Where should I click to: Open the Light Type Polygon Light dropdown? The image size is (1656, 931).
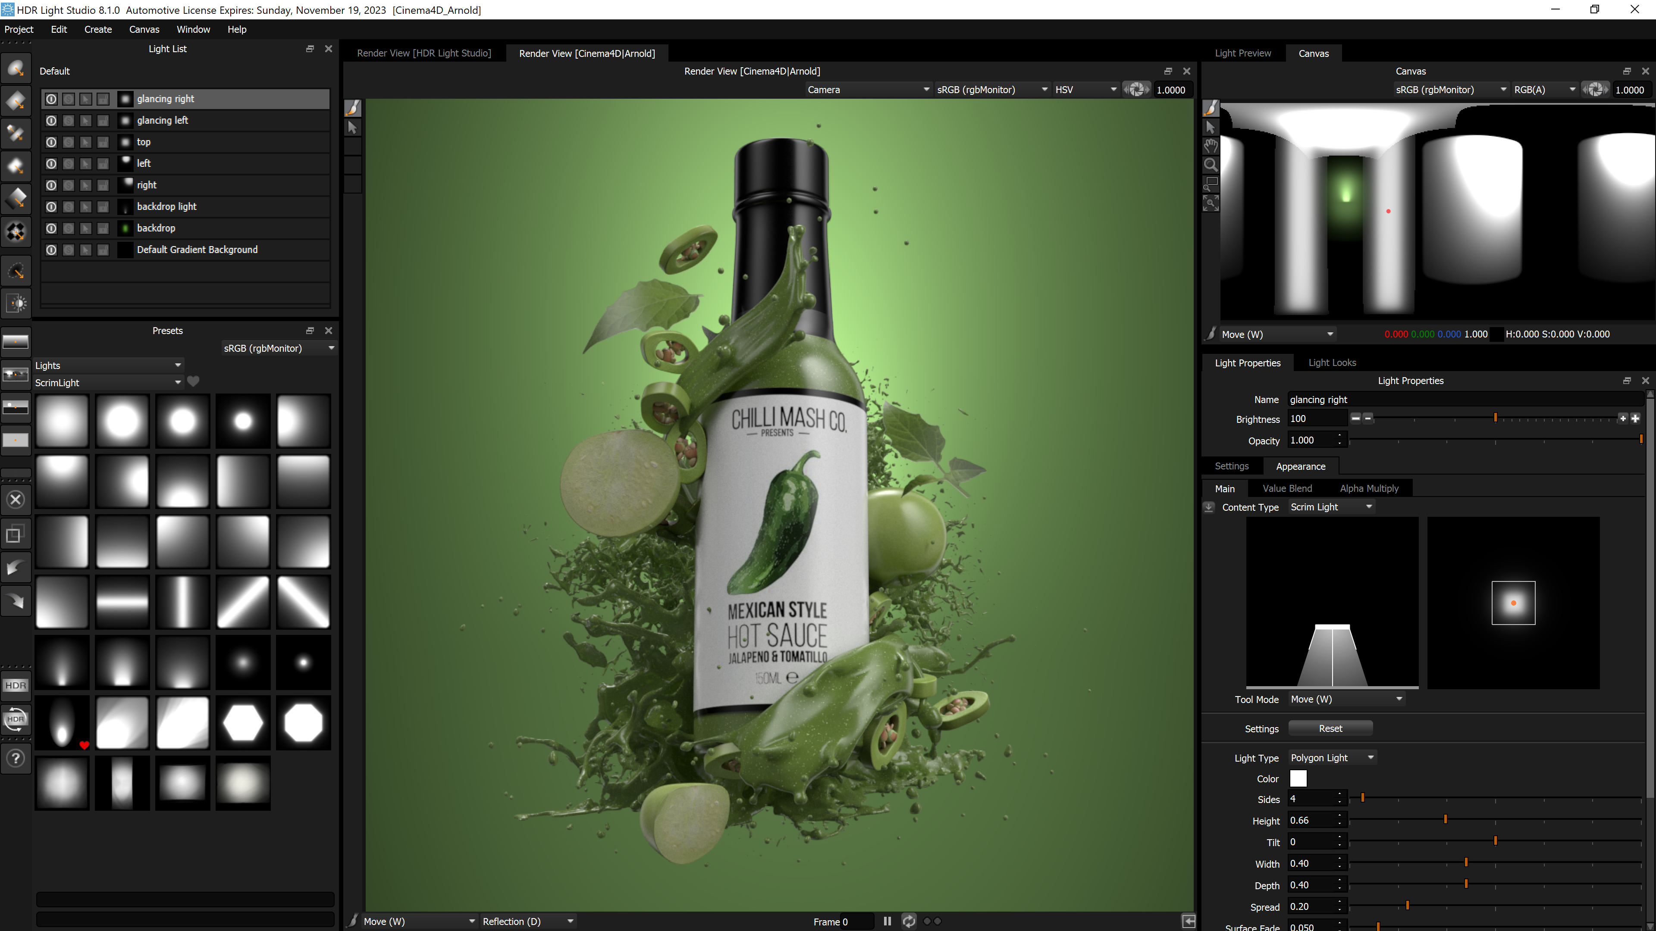(1332, 758)
